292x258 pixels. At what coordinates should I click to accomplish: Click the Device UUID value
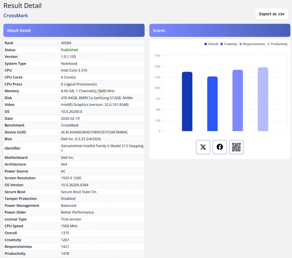coord(94,132)
